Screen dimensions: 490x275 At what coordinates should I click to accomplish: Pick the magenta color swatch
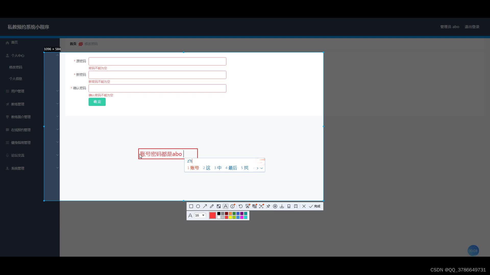(242, 217)
